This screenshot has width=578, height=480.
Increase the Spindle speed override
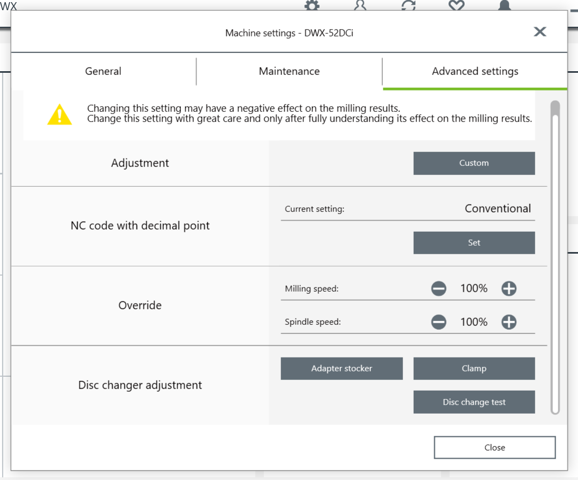tap(509, 322)
